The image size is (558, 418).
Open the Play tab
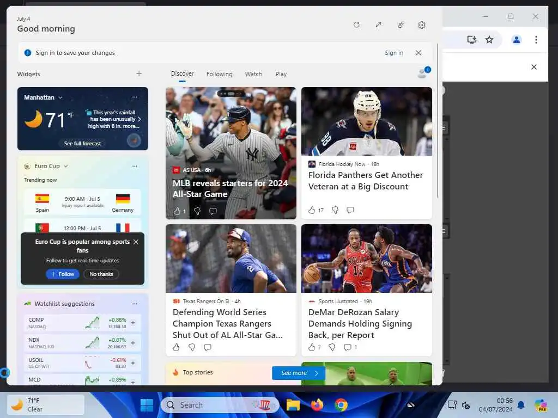click(281, 74)
